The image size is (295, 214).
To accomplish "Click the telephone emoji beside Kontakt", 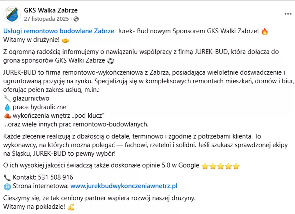I will [7, 177].
